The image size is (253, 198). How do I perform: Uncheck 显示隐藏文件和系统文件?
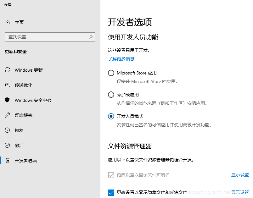pos(111,192)
